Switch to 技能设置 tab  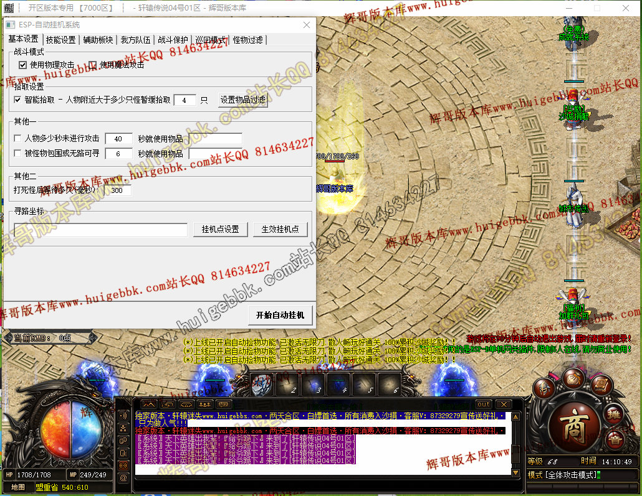tap(60, 40)
